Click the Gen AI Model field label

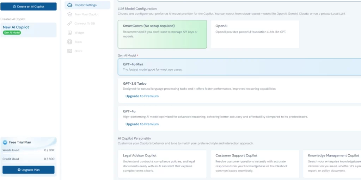[x=127, y=55]
